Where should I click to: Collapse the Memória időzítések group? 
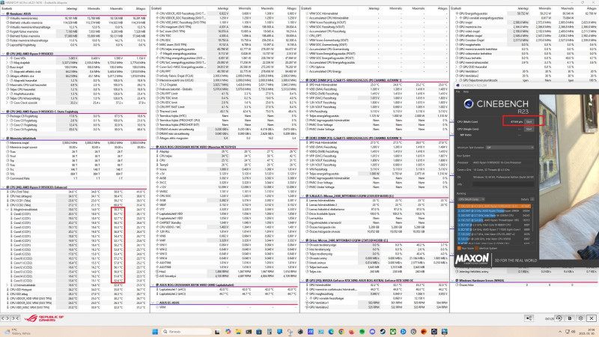pyautogui.click(x=3, y=139)
